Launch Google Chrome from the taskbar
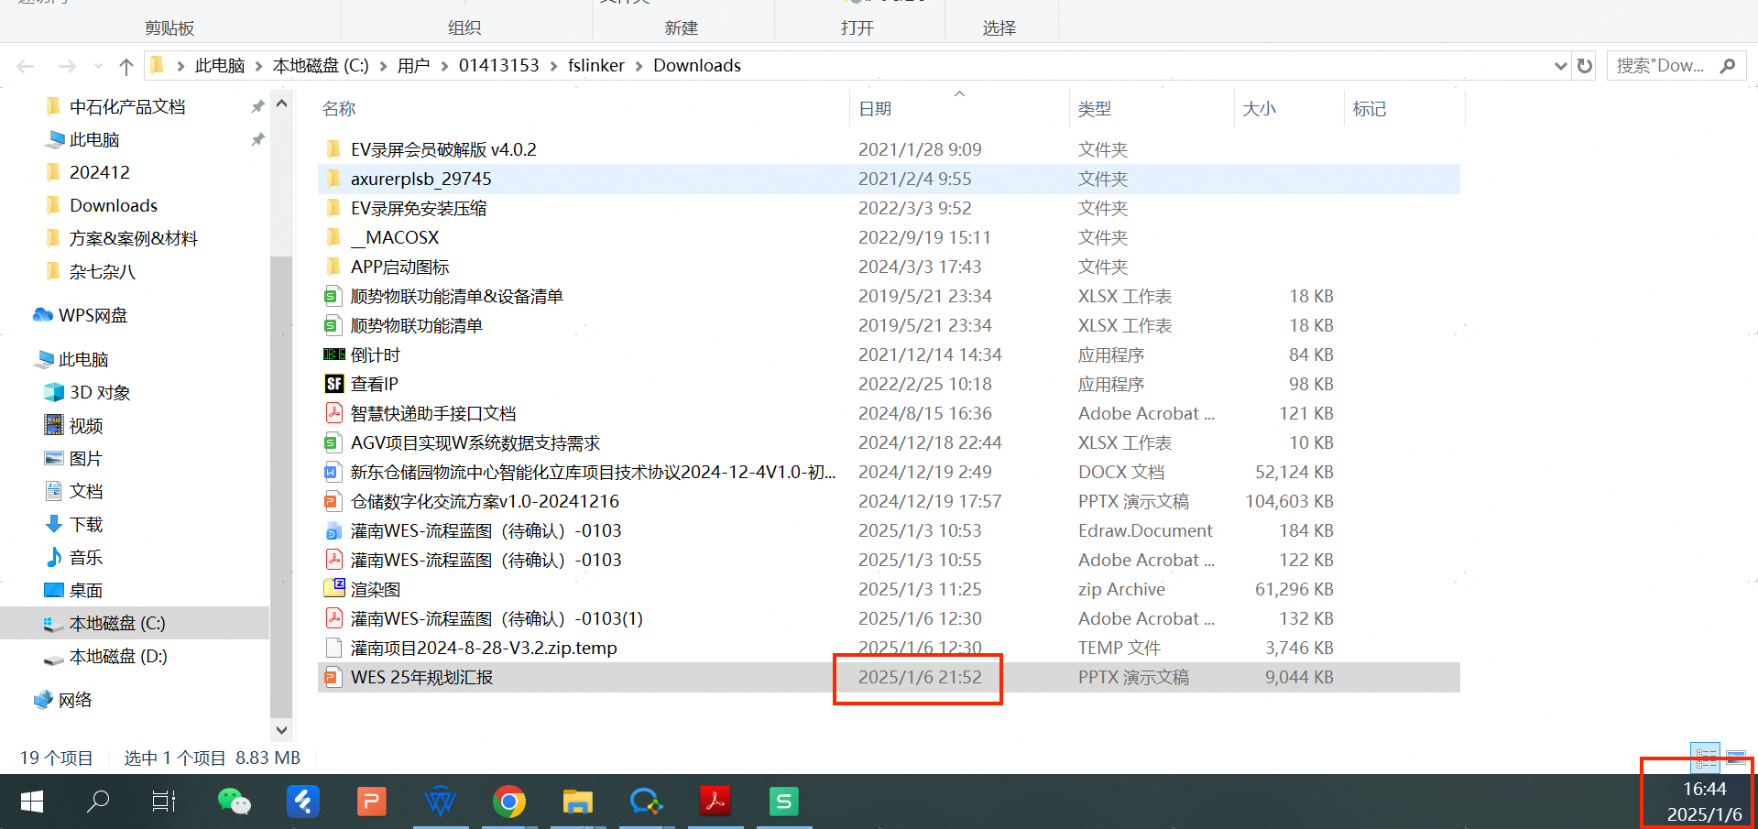The image size is (1758, 829). tap(508, 802)
